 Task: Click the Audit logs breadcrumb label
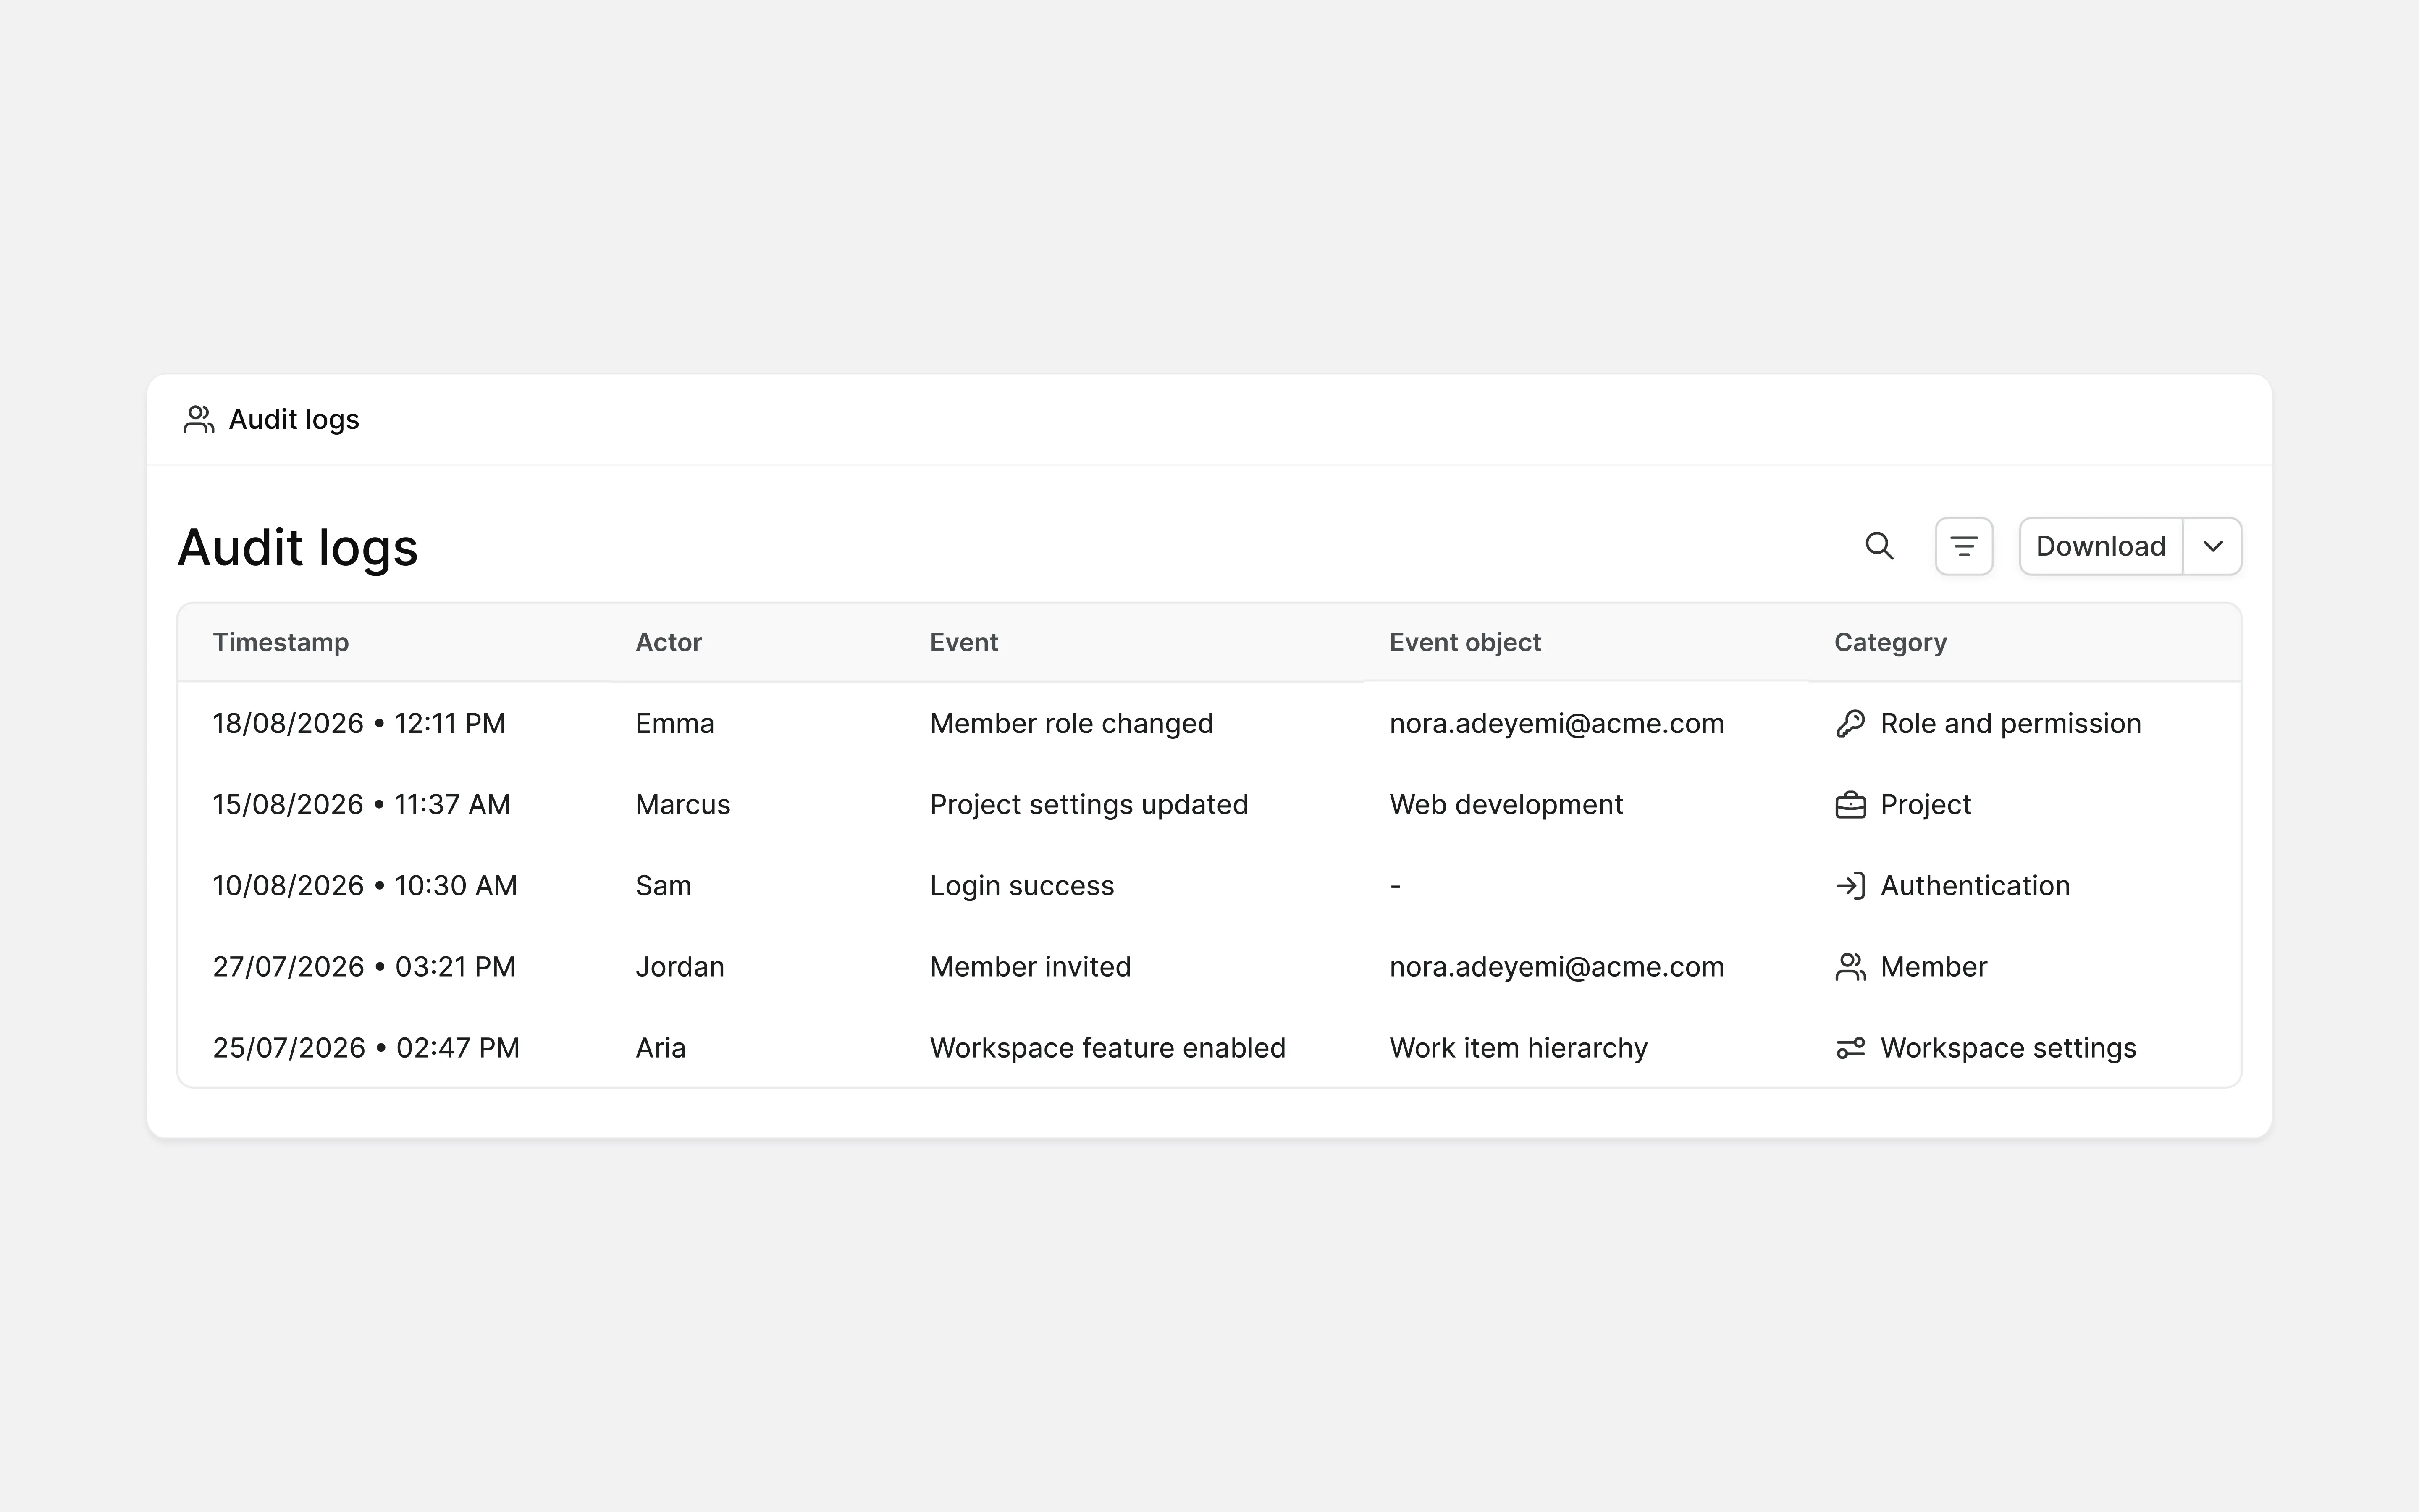tap(294, 420)
